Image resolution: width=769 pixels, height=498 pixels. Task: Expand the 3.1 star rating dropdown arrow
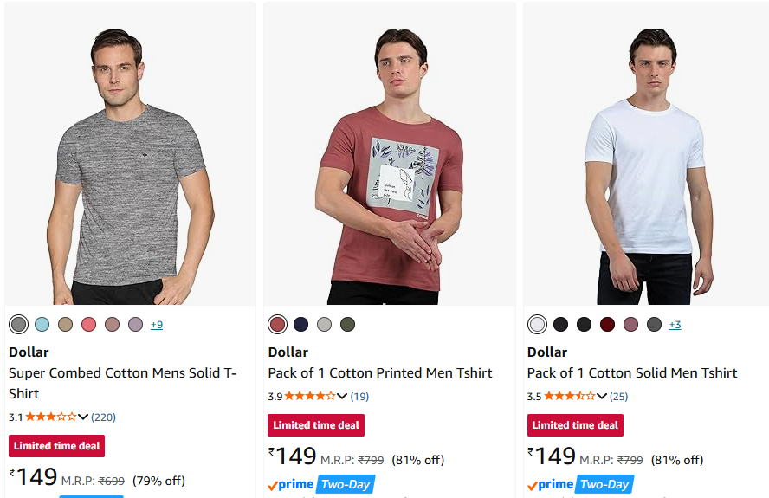(x=83, y=417)
